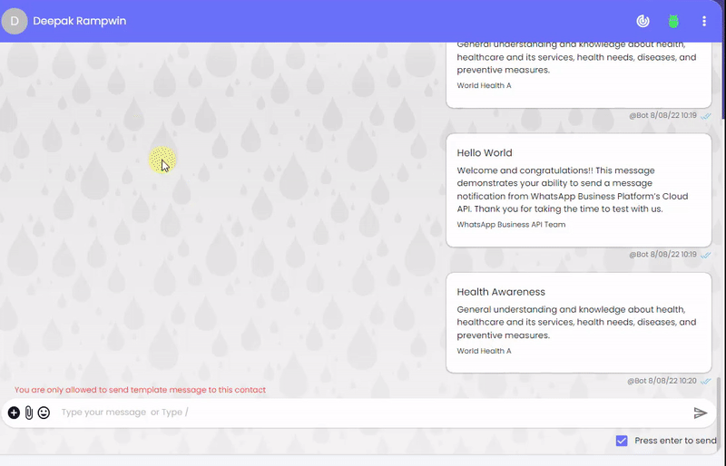Click the spiral status icon in header
Image resolution: width=726 pixels, height=466 pixels.
pyautogui.click(x=643, y=21)
